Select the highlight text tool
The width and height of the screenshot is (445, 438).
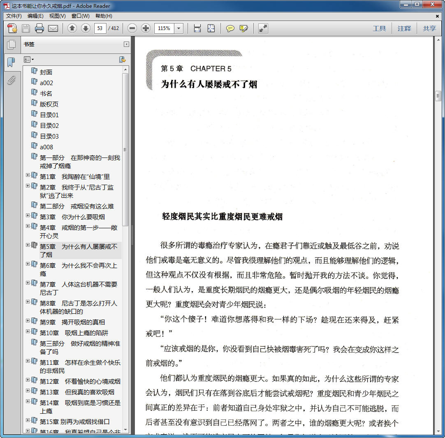click(x=244, y=28)
